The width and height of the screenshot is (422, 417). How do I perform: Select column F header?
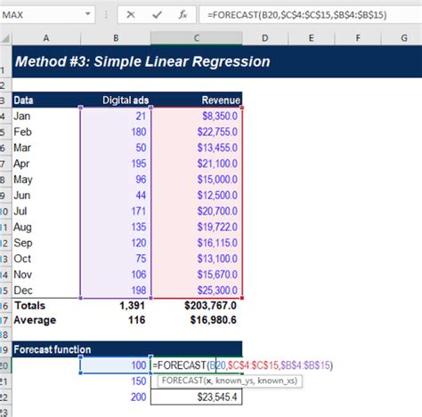pos(358,38)
